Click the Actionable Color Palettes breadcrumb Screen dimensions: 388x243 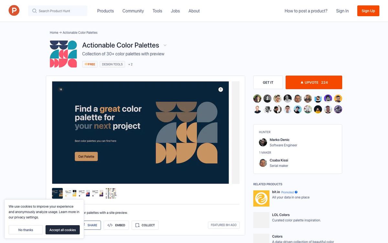pyautogui.click(x=80, y=32)
